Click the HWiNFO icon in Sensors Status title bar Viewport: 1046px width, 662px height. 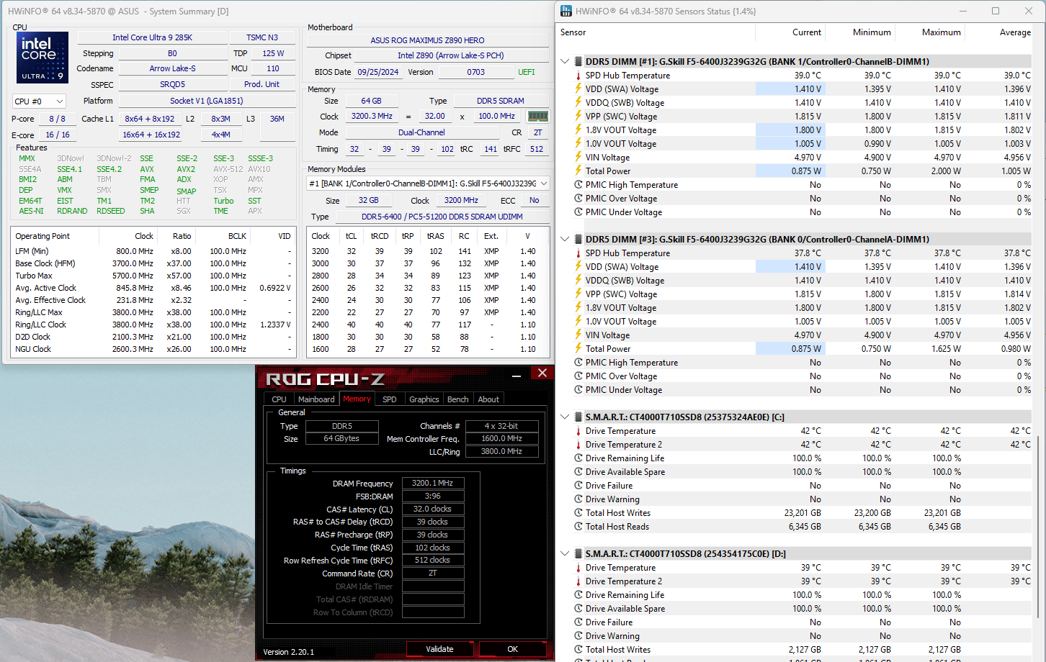click(566, 11)
